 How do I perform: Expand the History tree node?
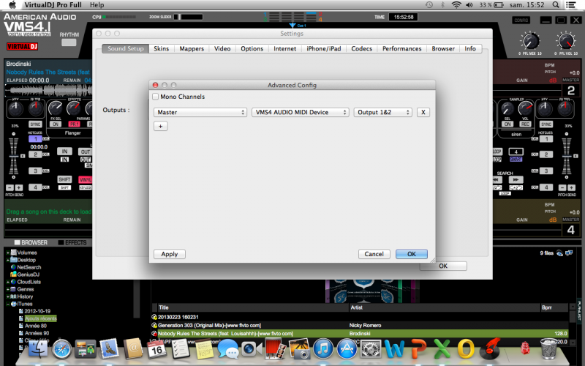[7, 296]
